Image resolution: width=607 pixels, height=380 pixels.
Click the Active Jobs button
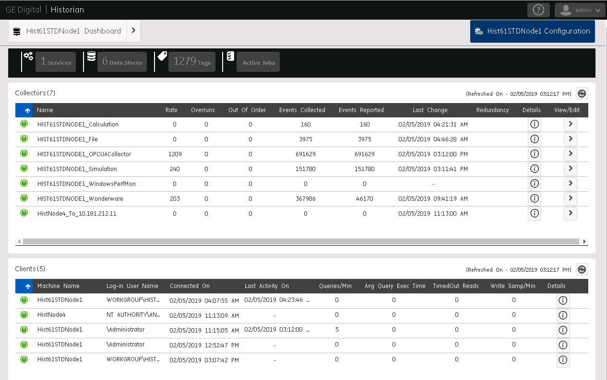click(258, 62)
